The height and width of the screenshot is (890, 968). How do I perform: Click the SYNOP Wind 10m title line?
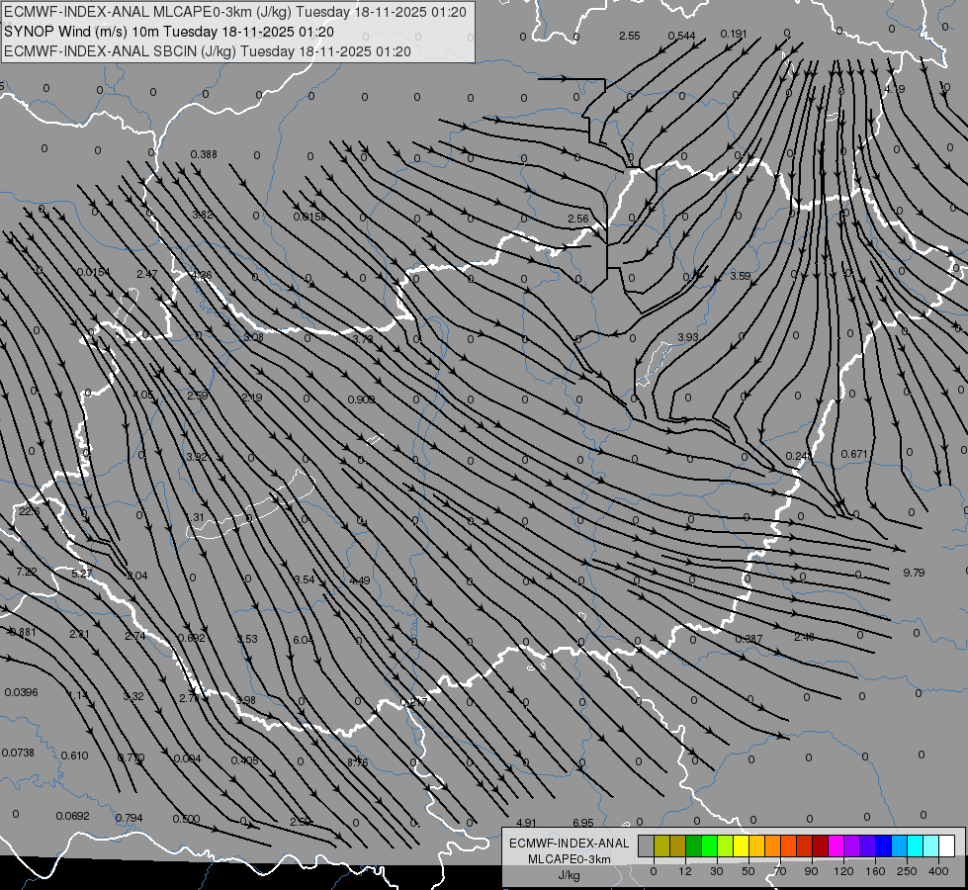pos(168,32)
